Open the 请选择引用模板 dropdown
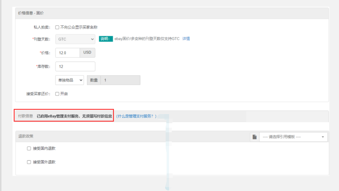 (293, 137)
